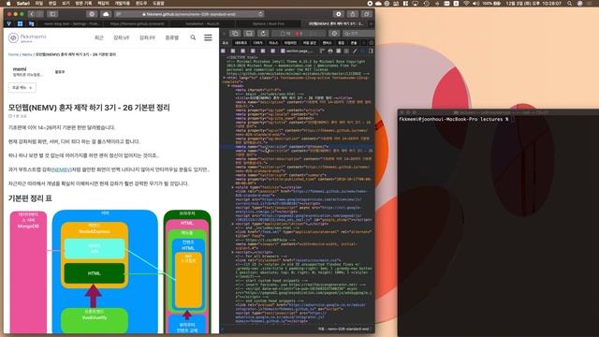Reload the page from the address bar
The width and height of the screenshot is (599, 337).
[x=260, y=14]
